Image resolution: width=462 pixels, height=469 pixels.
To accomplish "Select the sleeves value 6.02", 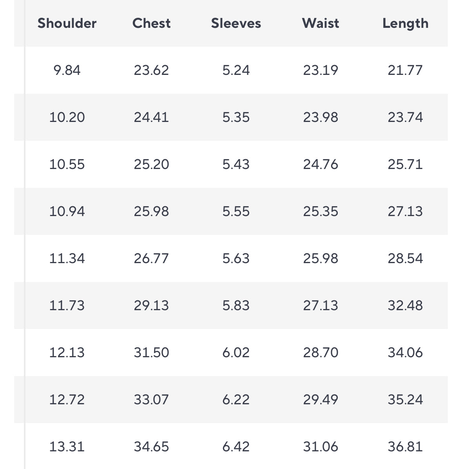I will tap(236, 353).
